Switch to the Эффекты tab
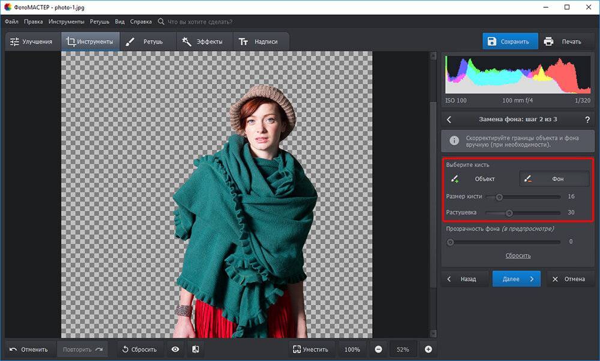 202,42
